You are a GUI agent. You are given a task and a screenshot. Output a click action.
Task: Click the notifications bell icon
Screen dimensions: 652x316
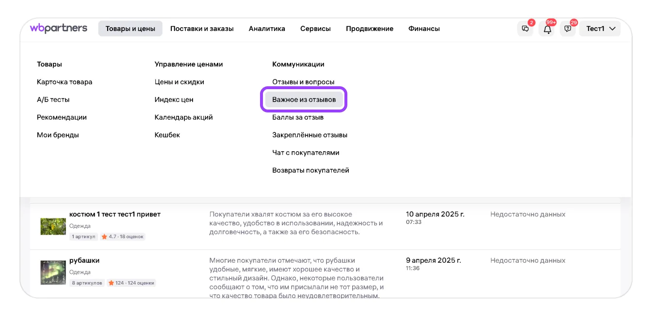(x=547, y=29)
